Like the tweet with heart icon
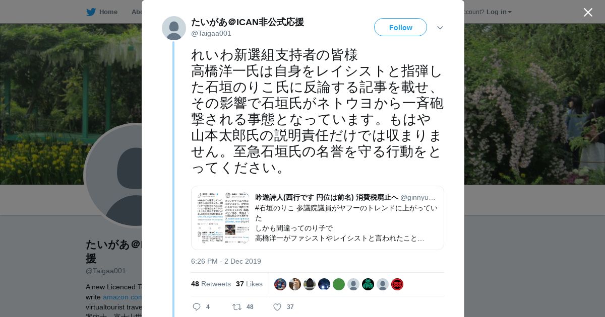This screenshot has height=317, width=605. [277, 306]
